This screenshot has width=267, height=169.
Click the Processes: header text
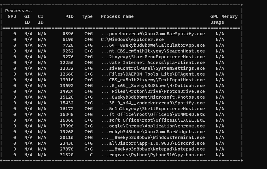point(19,11)
